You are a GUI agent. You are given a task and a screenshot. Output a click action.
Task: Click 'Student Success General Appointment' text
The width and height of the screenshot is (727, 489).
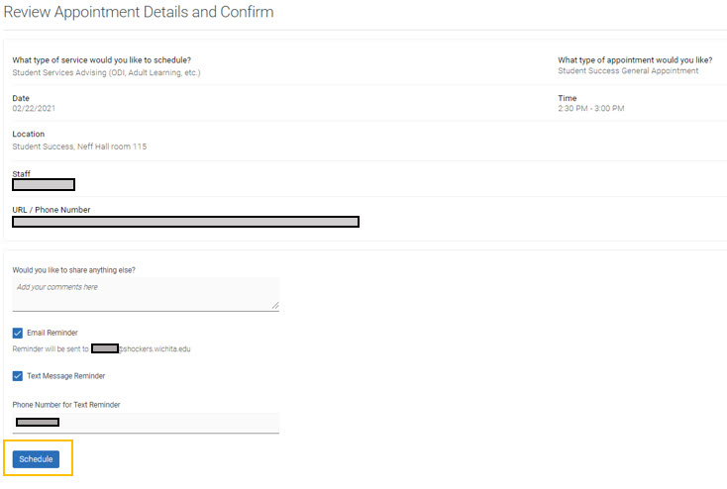(x=628, y=71)
